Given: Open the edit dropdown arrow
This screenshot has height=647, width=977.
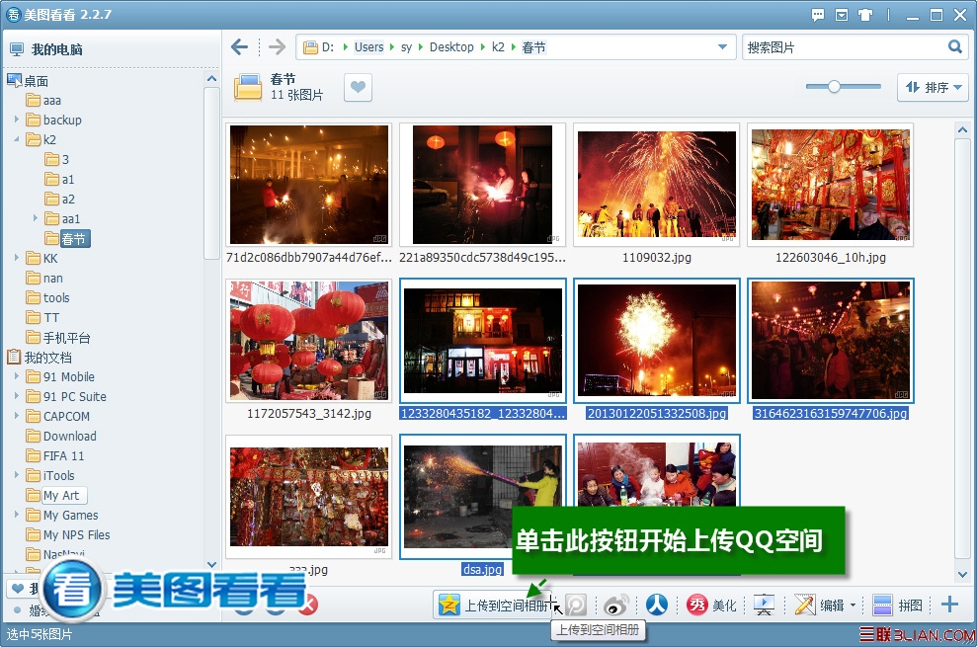Looking at the screenshot, I should (x=853, y=606).
